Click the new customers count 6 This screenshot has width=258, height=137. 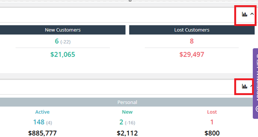click(57, 41)
